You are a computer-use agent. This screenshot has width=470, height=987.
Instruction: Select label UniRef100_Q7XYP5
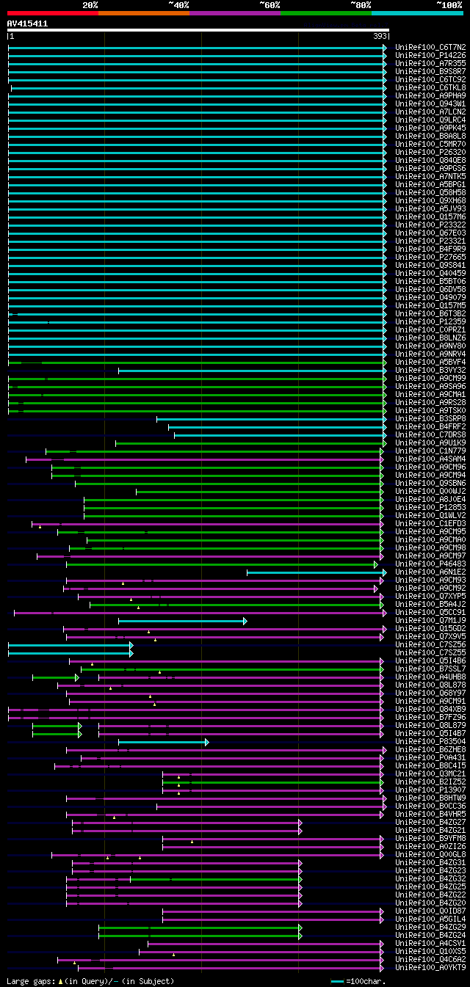[430, 596]
